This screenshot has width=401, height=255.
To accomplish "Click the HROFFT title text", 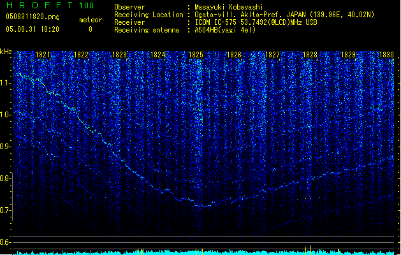I will (x=38, y=6).
